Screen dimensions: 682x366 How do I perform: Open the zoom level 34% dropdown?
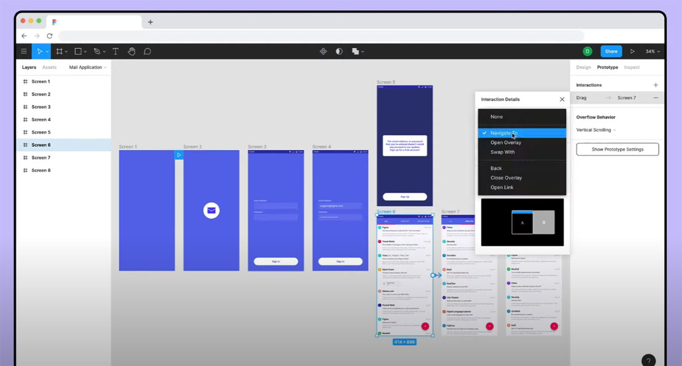652,51
